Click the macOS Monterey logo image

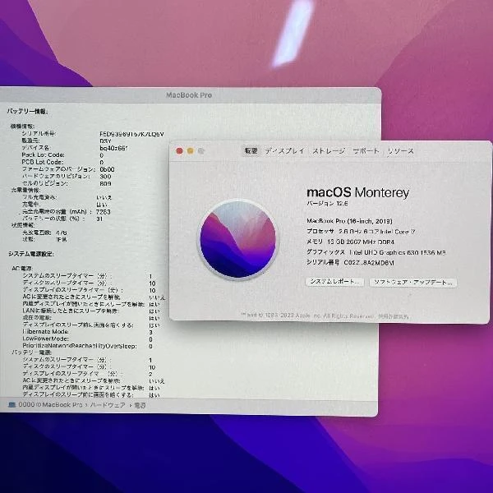pos(237,239)
